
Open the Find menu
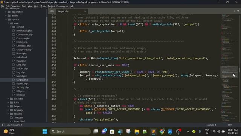24,6
